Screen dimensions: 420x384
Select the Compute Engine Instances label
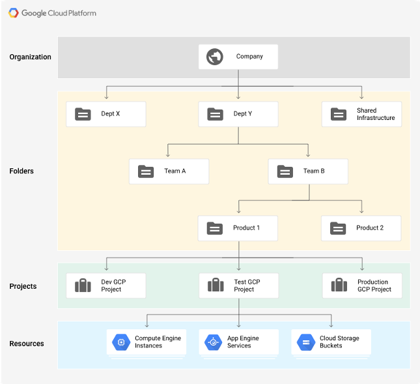(x=158, y=342)
